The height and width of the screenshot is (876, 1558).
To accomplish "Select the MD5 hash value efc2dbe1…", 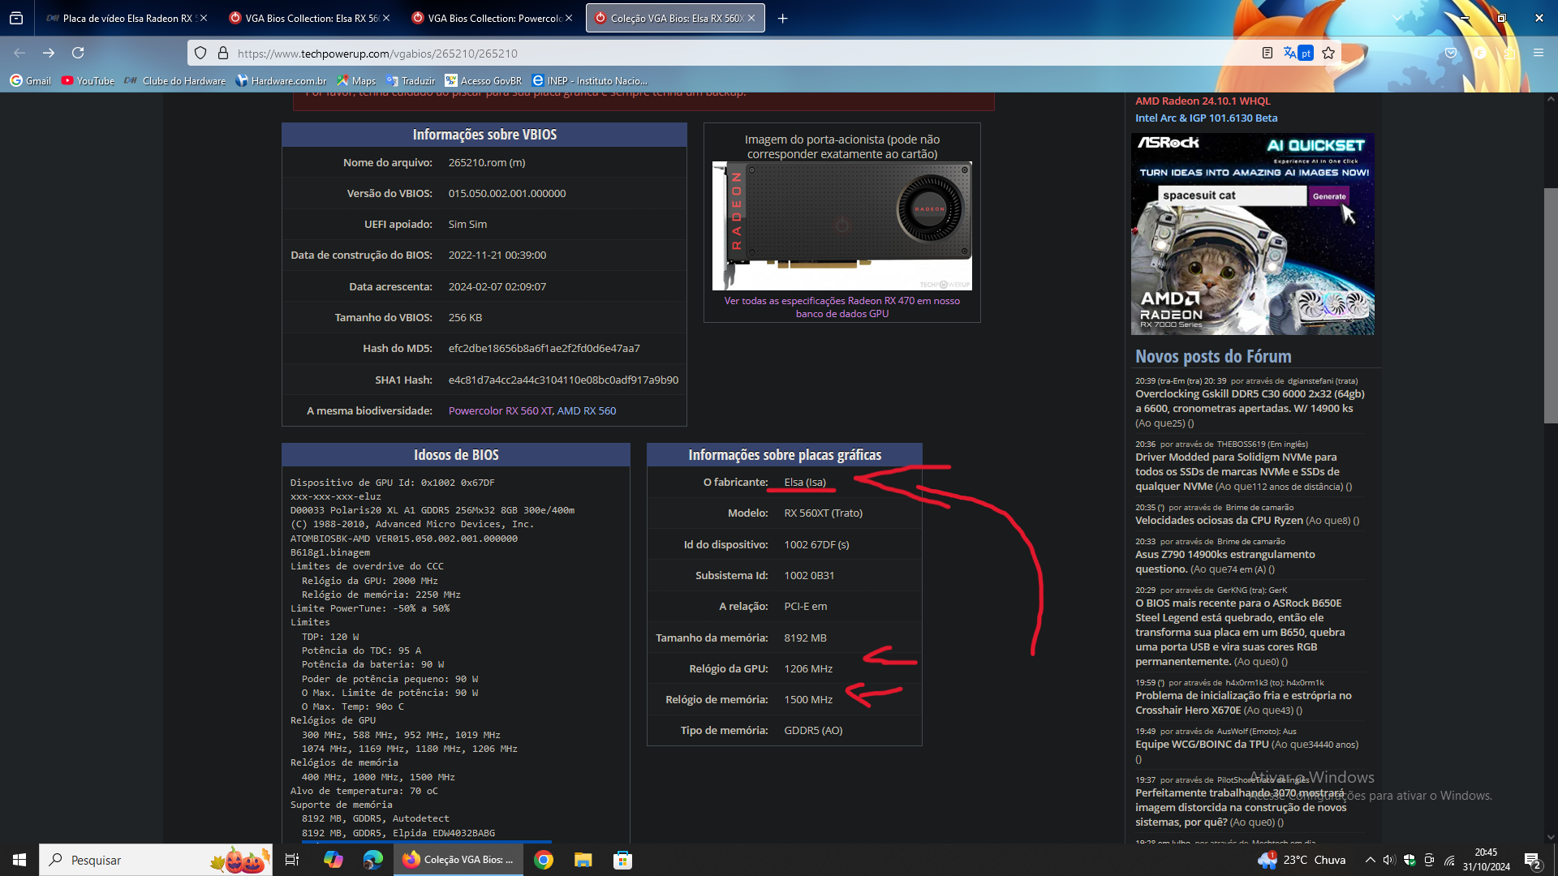I will pos(544,348).
